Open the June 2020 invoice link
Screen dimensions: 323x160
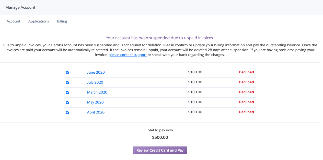pyautogui.click(x=96, y=72)
